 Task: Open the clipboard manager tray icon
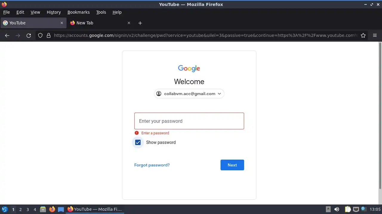pos(348,209)
